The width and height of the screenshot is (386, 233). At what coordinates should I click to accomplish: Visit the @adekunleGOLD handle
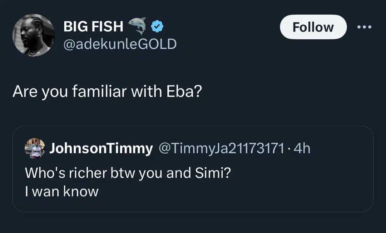120,44
